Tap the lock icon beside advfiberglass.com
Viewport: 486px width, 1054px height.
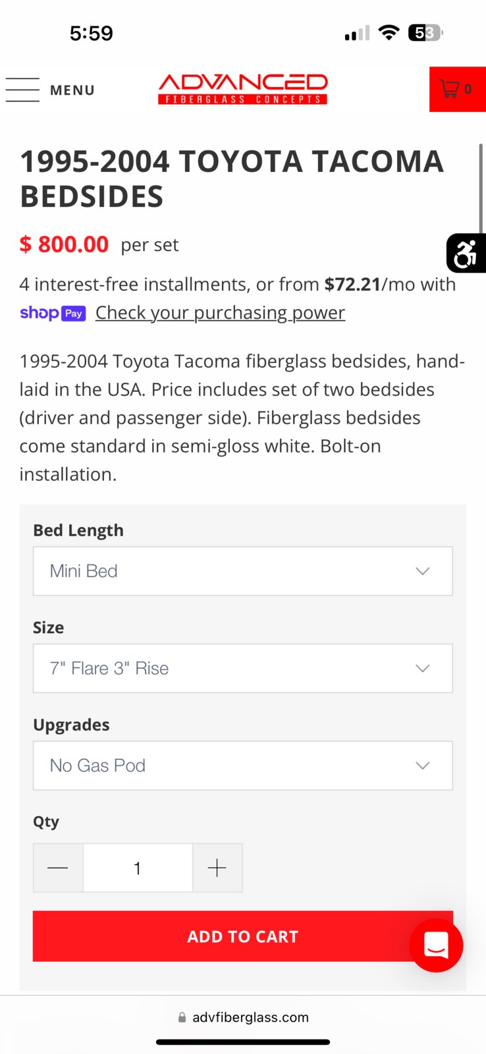[x=182, y=1017]
